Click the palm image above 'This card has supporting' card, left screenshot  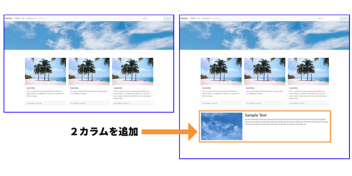tap(89, 72)
